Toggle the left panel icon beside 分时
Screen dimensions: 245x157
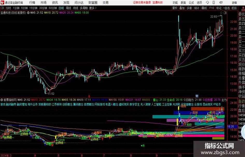pos(2,8)
